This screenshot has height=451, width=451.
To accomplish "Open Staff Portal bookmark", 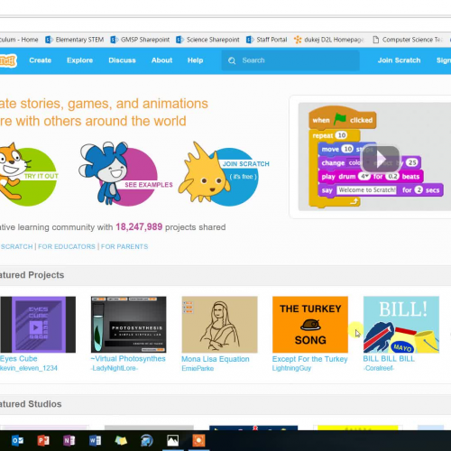I will [266, 40].
